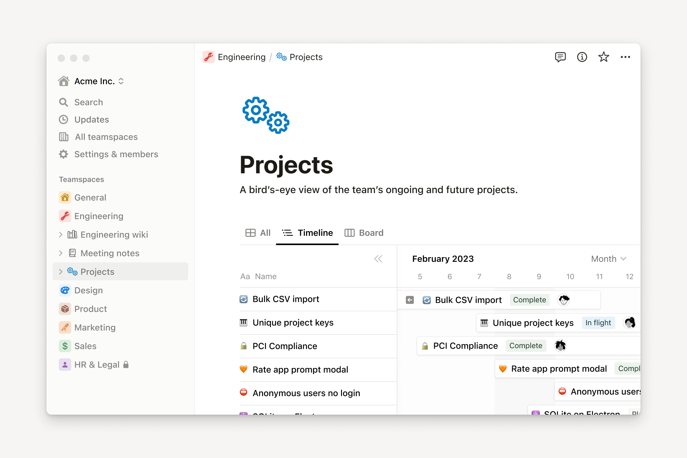Collapse the timeline table with the double chevron
687x458 pixels.
tap(378, 259)
